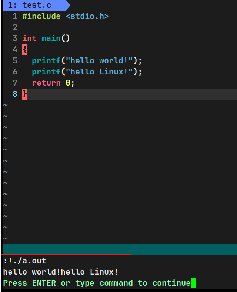Click line number 2 in the gutter

[x=15, y=27]
